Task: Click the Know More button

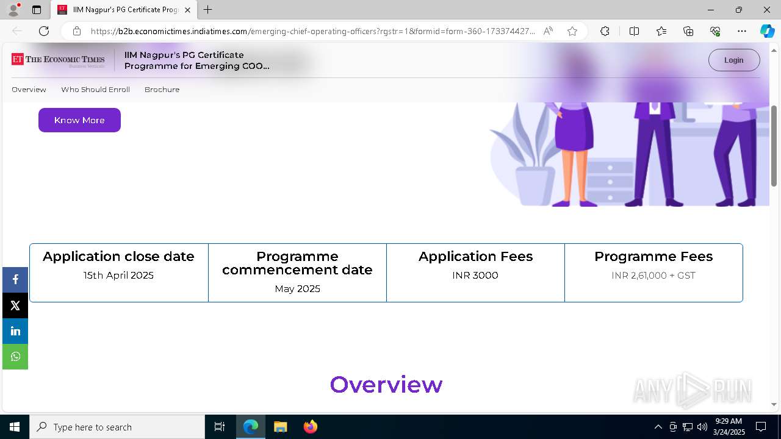Action: [x=79, y=120]
